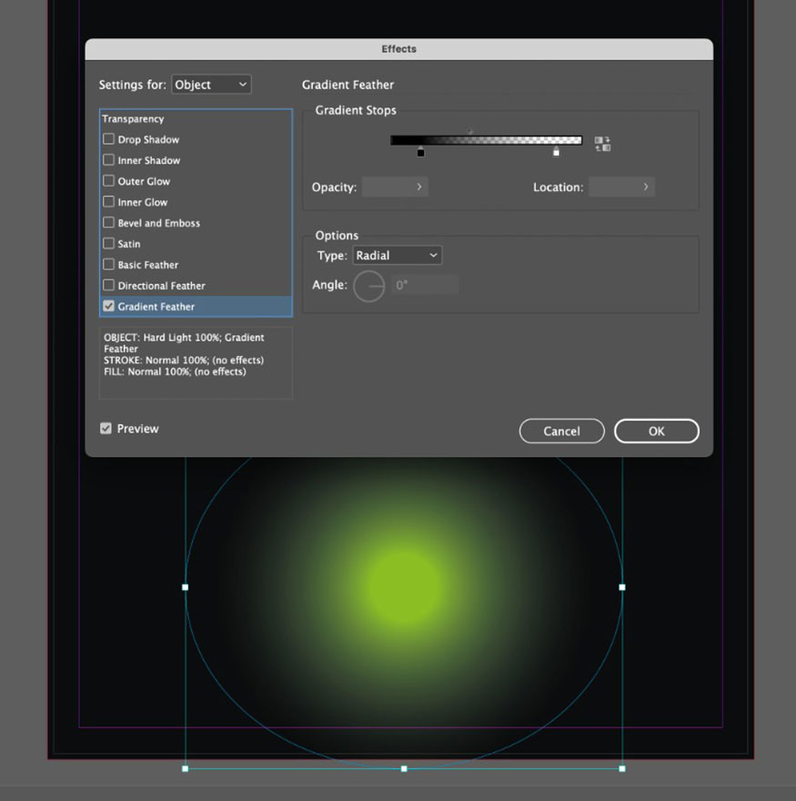Click the "STROKE: Normal 100%" summary line
This screenshot has height=801, width=796.
[x=184, y=360]
